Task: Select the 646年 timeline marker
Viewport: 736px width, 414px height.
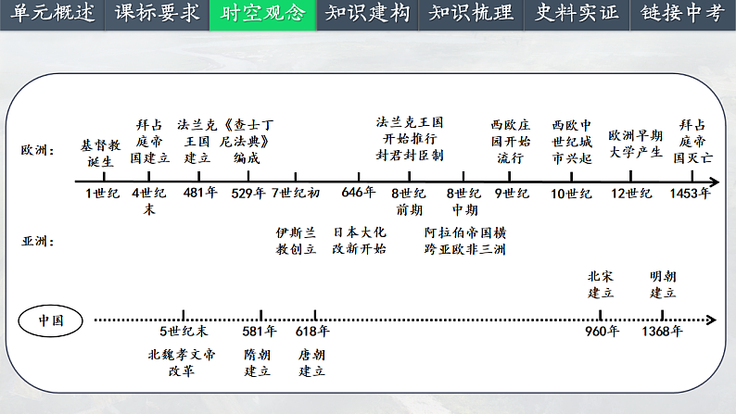Action: (x=359, y=193)
